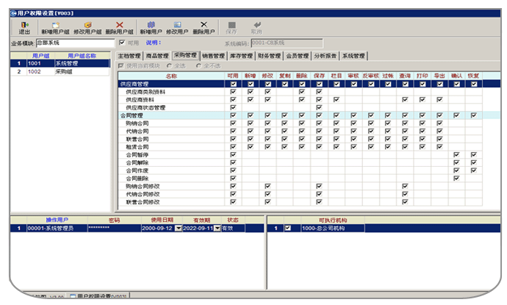
Task: Click 修改用户 edit user icon
Action: coord(177,27)
